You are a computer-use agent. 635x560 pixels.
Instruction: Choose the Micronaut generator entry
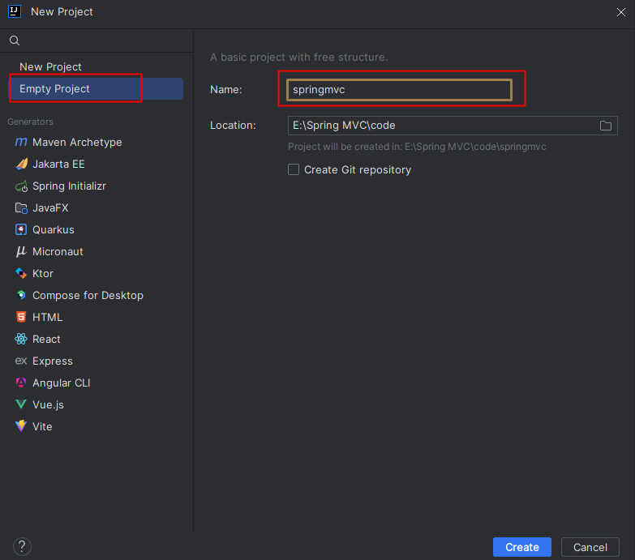click(x=57, y=252)
